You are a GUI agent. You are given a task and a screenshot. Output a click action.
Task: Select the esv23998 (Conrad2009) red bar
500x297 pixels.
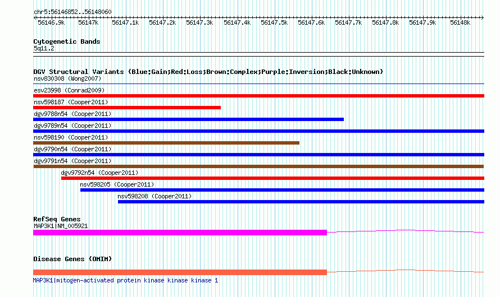point(258,96)
